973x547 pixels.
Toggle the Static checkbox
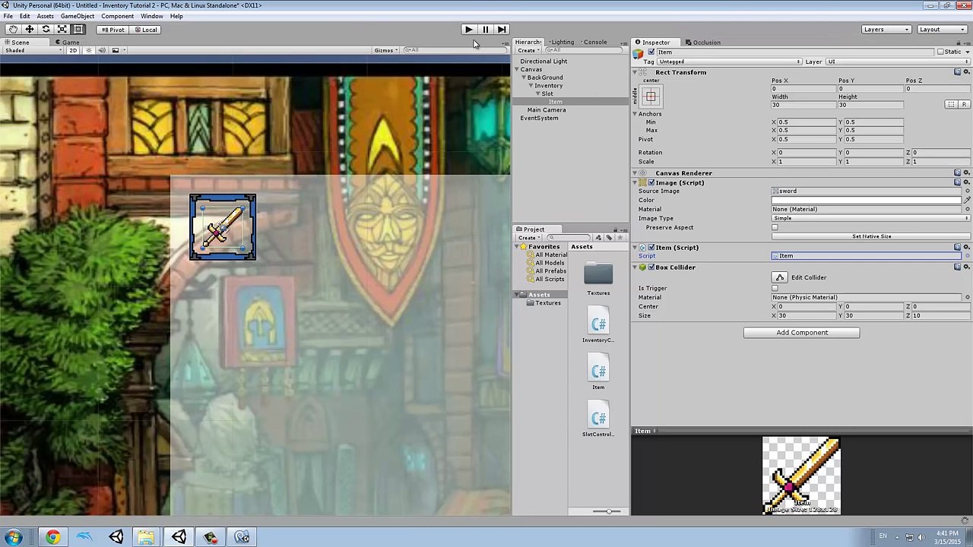click(940, 52)
